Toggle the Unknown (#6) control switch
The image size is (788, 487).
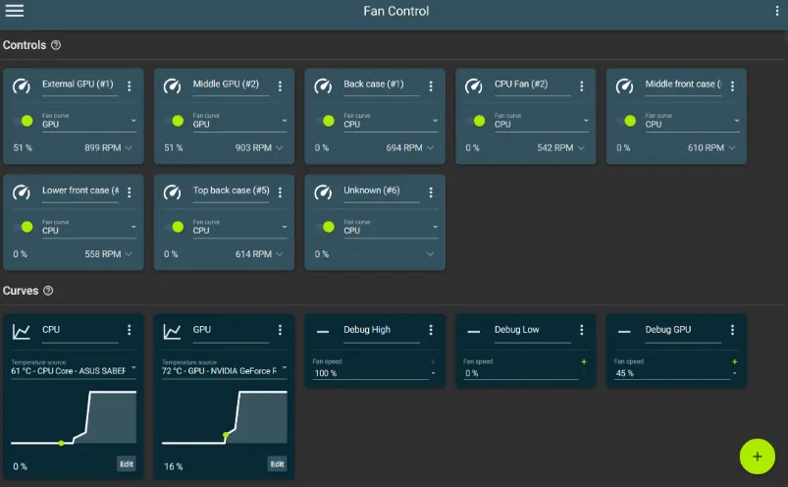325,227
